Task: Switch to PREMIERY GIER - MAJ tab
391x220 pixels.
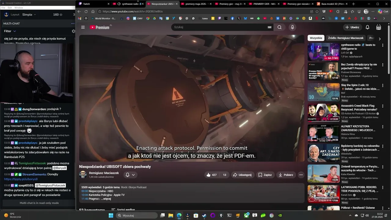Action: point(265,4)
